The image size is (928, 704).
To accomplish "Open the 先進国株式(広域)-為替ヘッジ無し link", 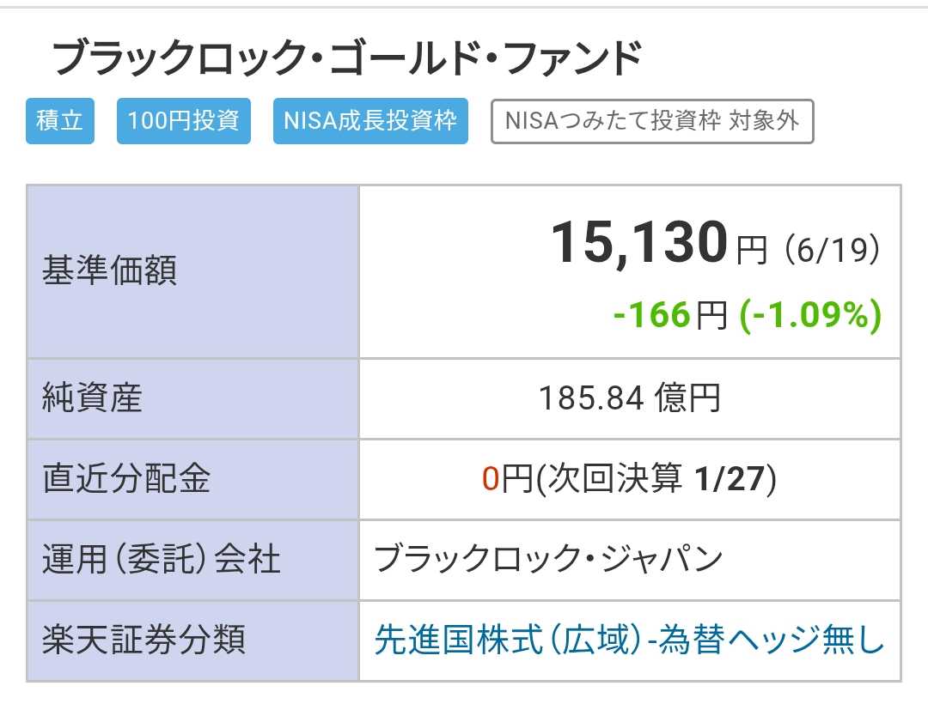I will 629,640.
